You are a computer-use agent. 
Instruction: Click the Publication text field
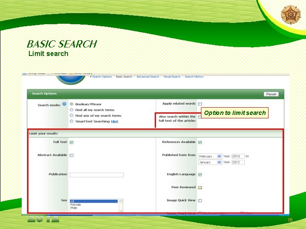pyautogui.click(x=96, y=175)
